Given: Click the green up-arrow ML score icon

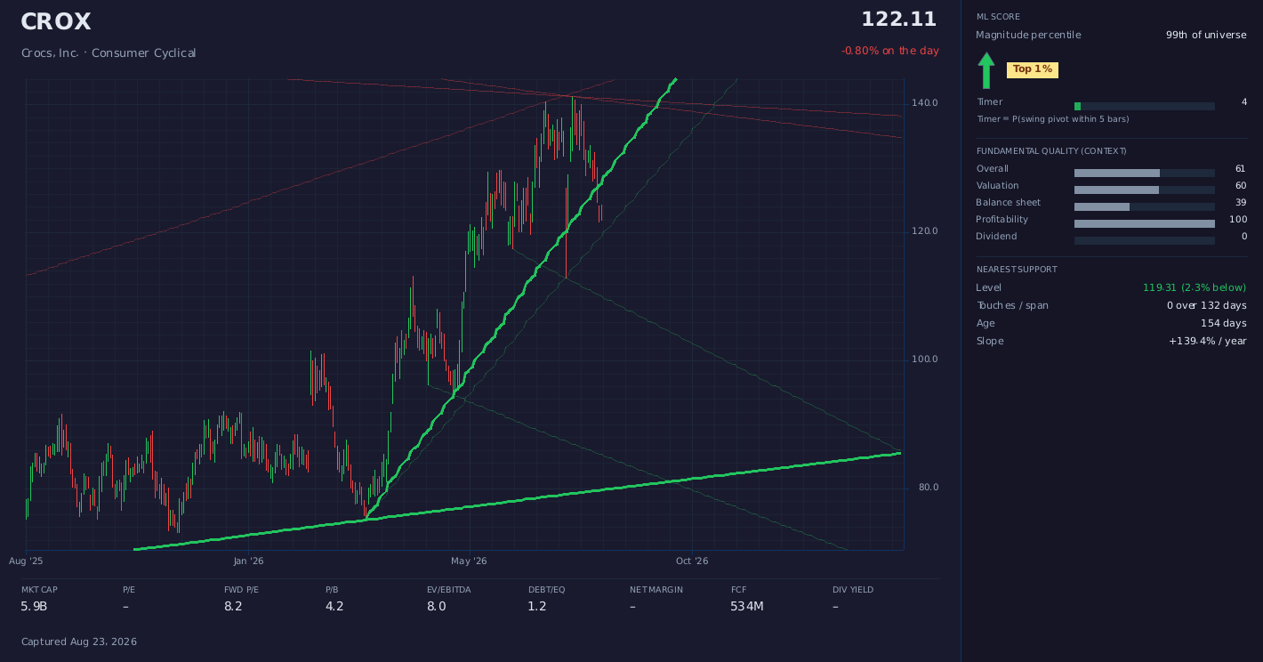Looking at the screenshot, I should click(x=985, y=70).
